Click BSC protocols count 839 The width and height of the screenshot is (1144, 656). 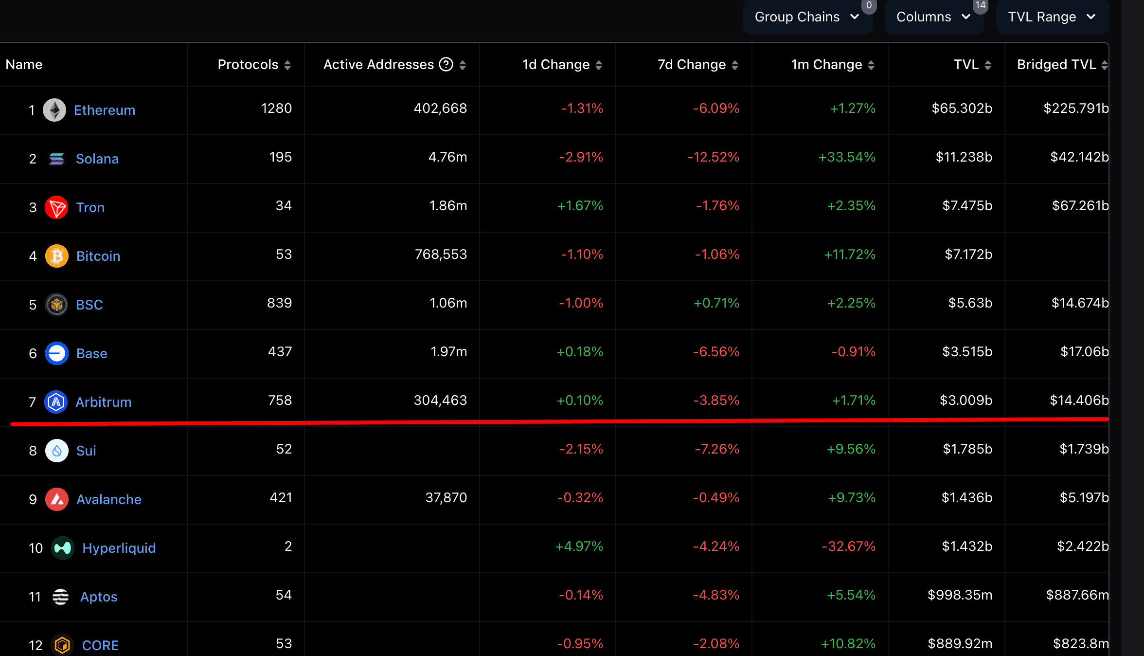pyautogui.click(x=280, y=303)
